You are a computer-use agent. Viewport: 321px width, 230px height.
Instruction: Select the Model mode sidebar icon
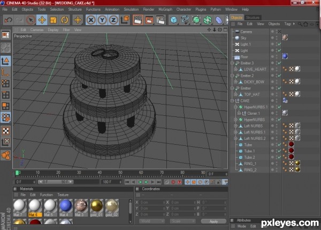5,61
